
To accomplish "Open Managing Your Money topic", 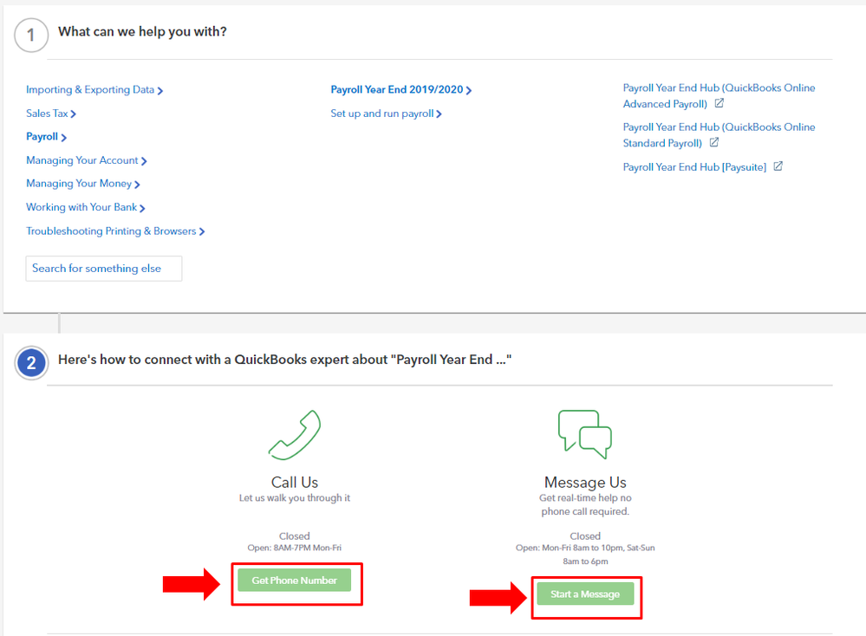I will [x=83, y=184].
